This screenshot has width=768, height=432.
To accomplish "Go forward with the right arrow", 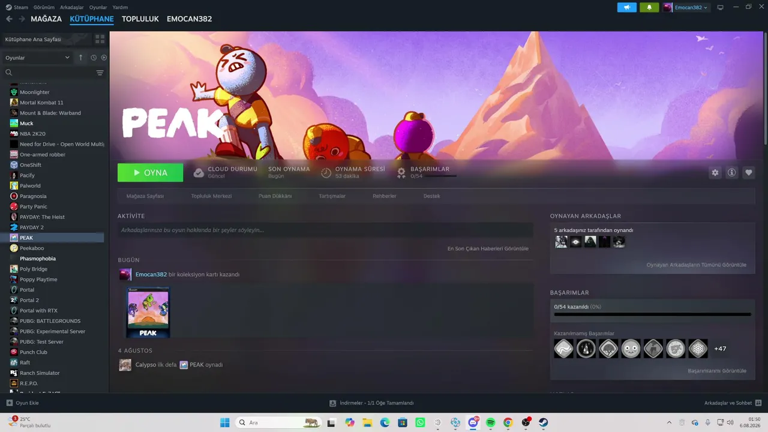I will [22, 19].
